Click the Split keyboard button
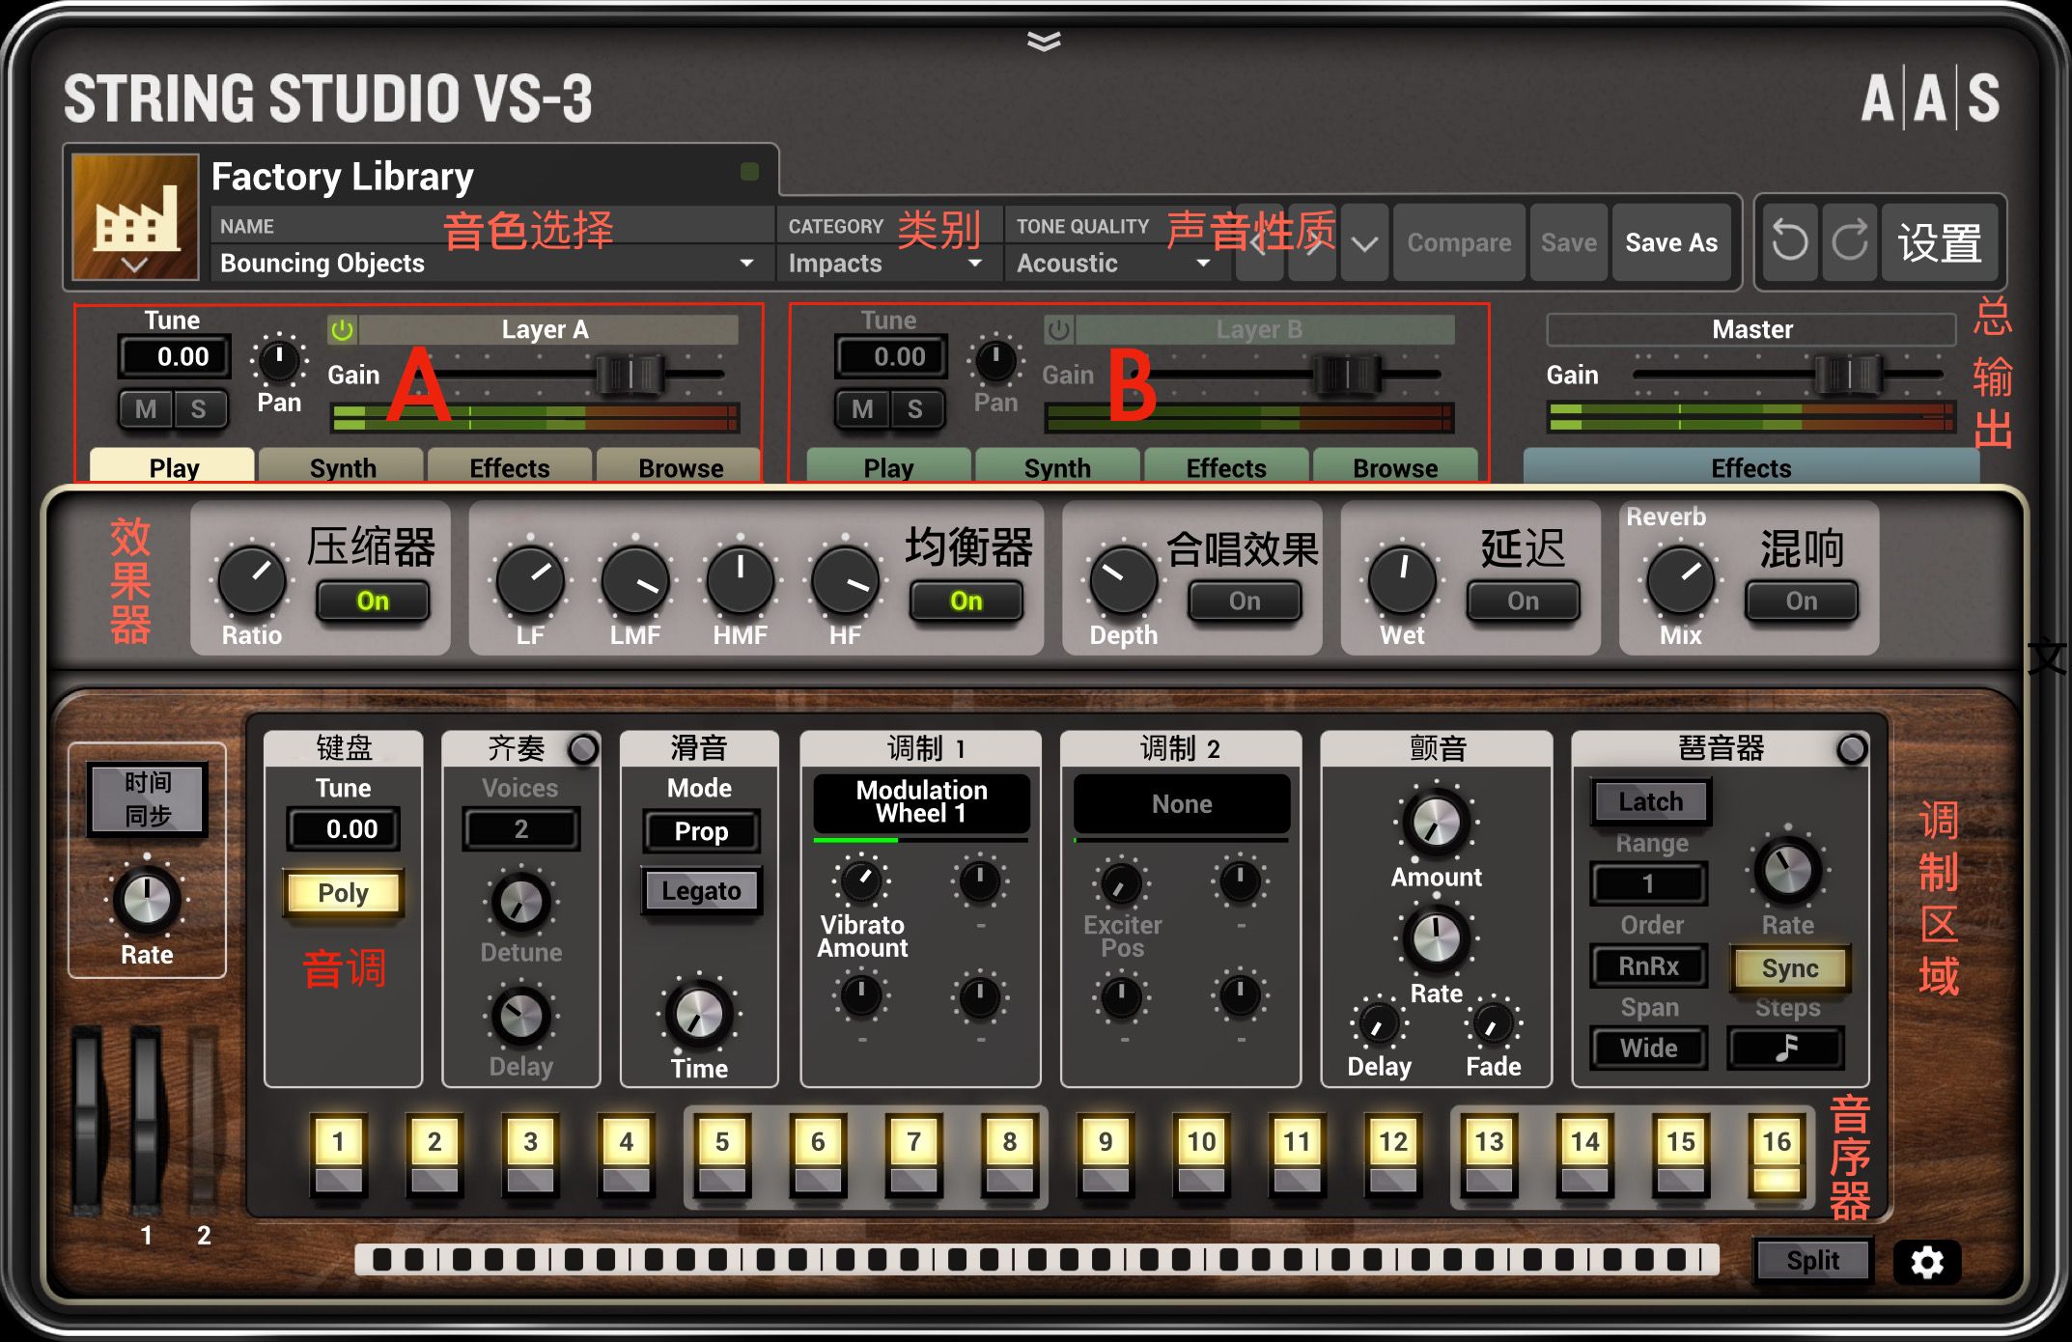 1812,1260
